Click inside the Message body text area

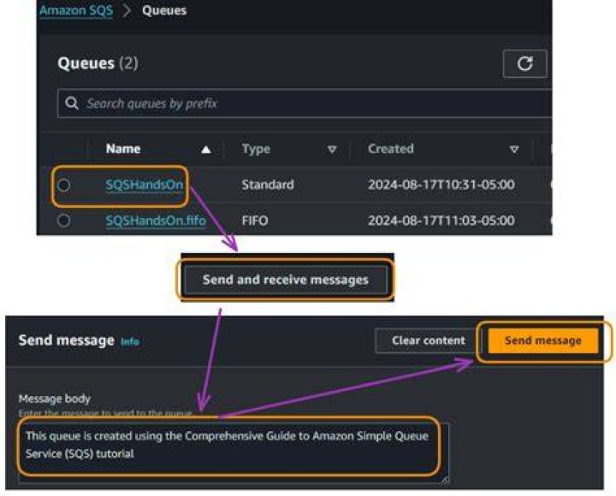[234, 452]
